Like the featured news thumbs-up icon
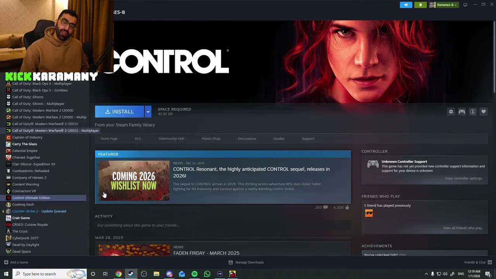496x279 pixels. (347, 207)
